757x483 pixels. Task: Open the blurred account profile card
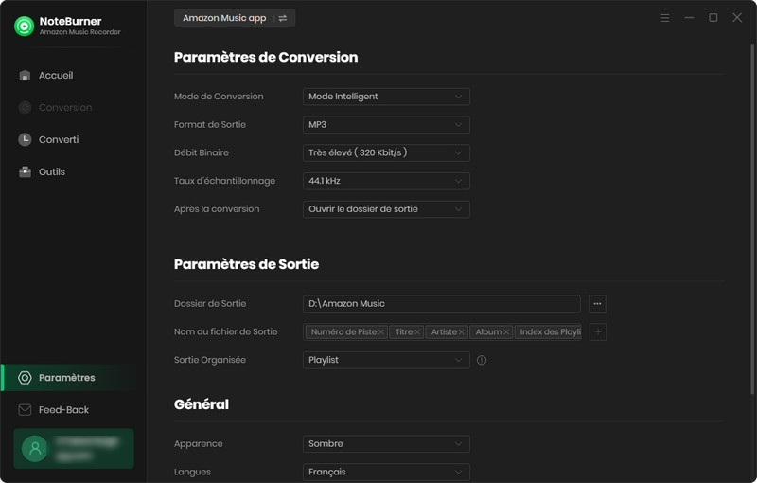[x=74, y=449]
